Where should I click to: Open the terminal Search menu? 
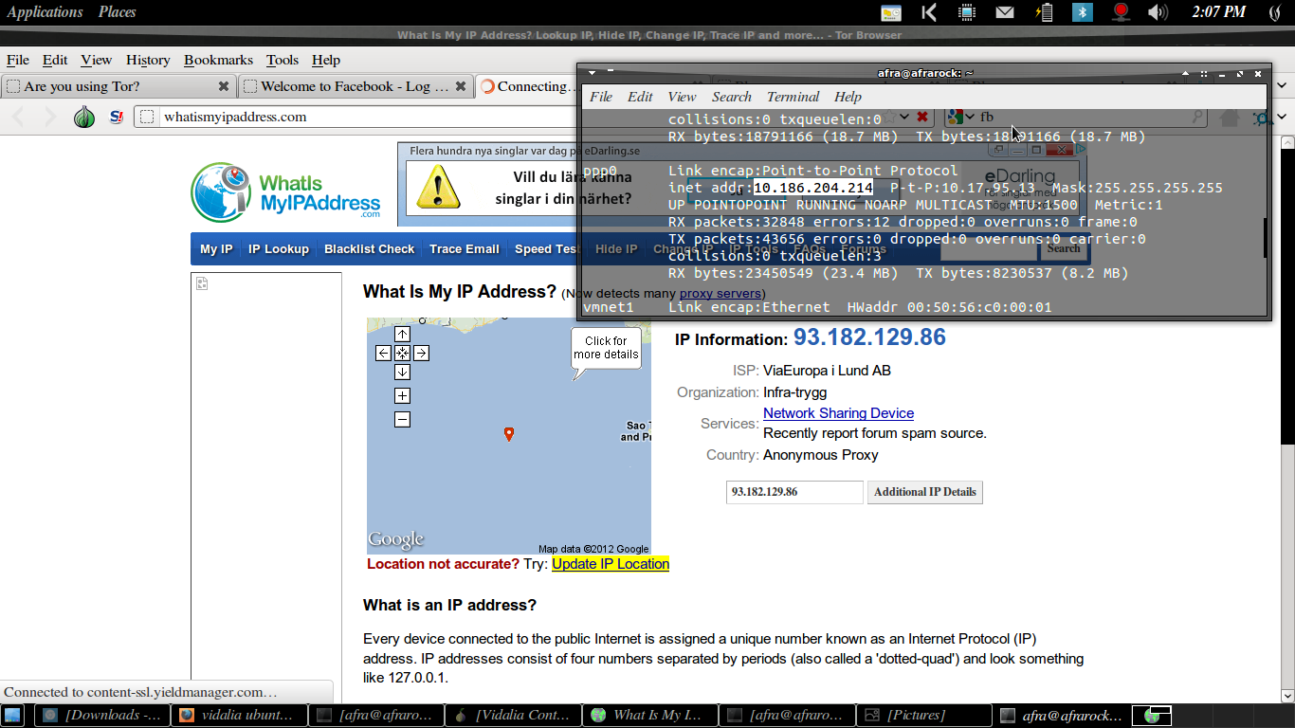[x=732, y=97]
